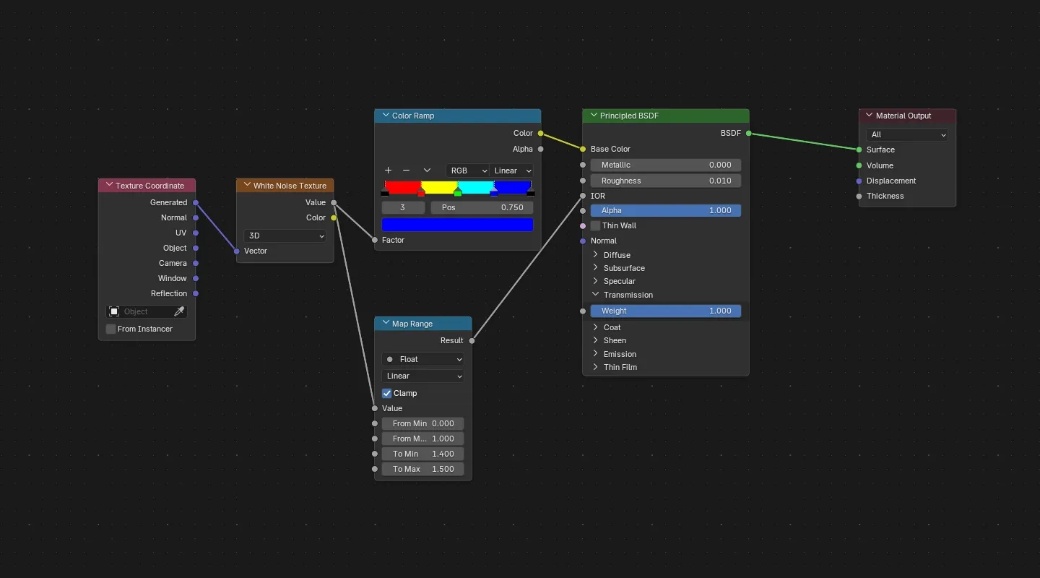This screenshot has width=1040, height=578.
Task: Open the 3D dimensions dropdown in White Noise Texture
Action: click(285, 236)
